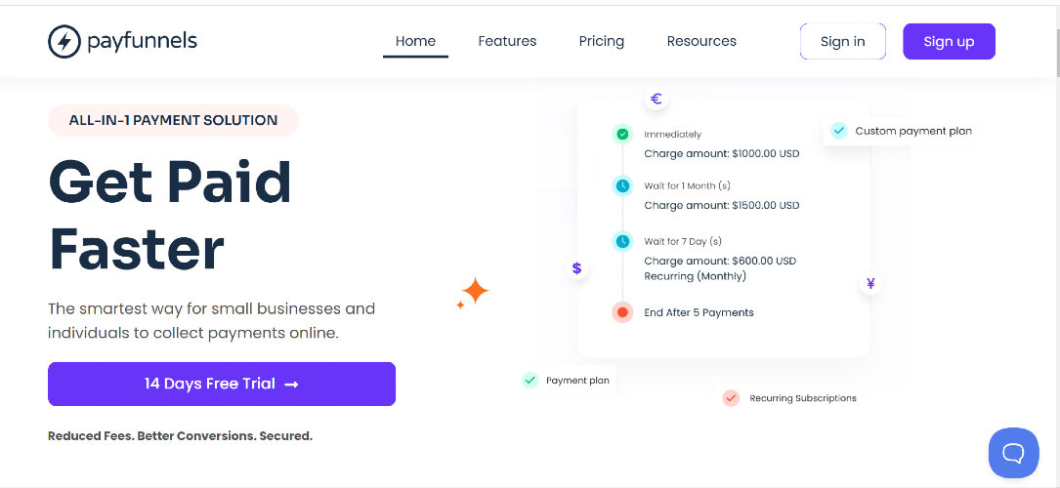Screen dimensions: 1060x488
Task: Click 'Recurring Subscriptions' label
Action: [x=803, y=398]
